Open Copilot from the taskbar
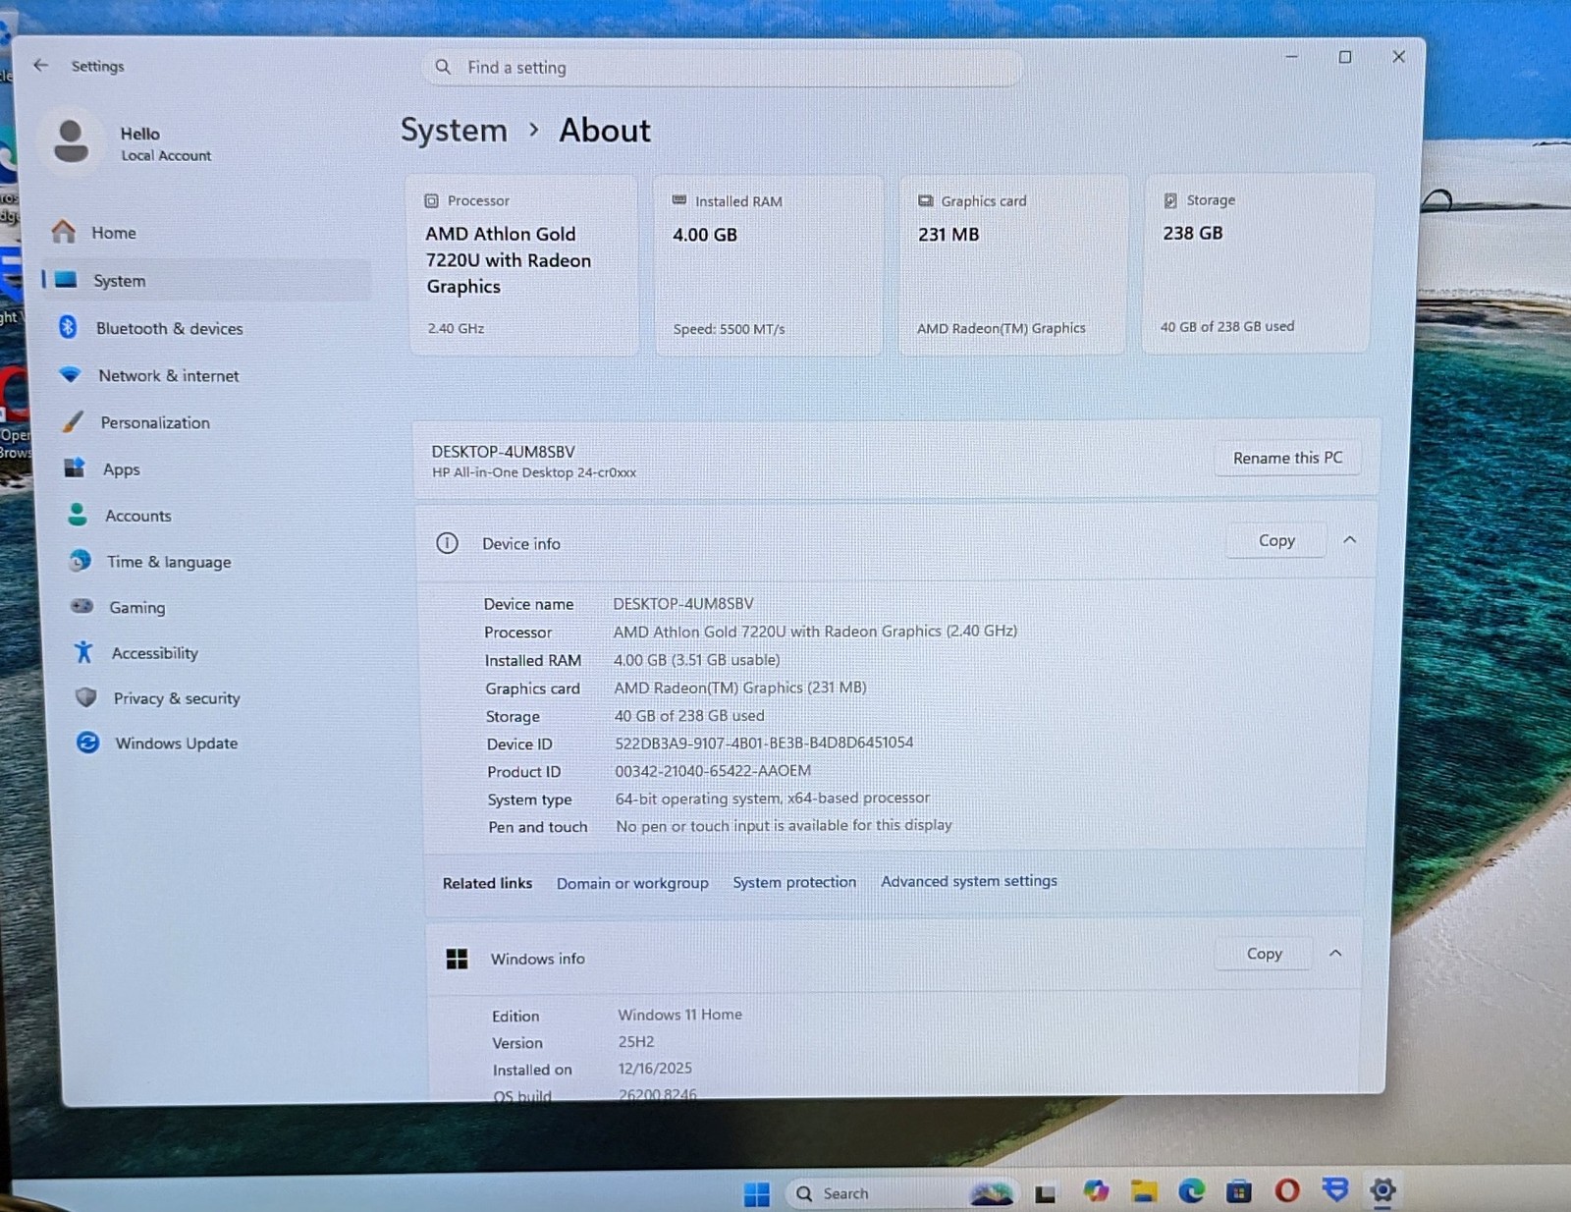The width and height of the screenshot is (1571, 1212). (1096, 1191)
